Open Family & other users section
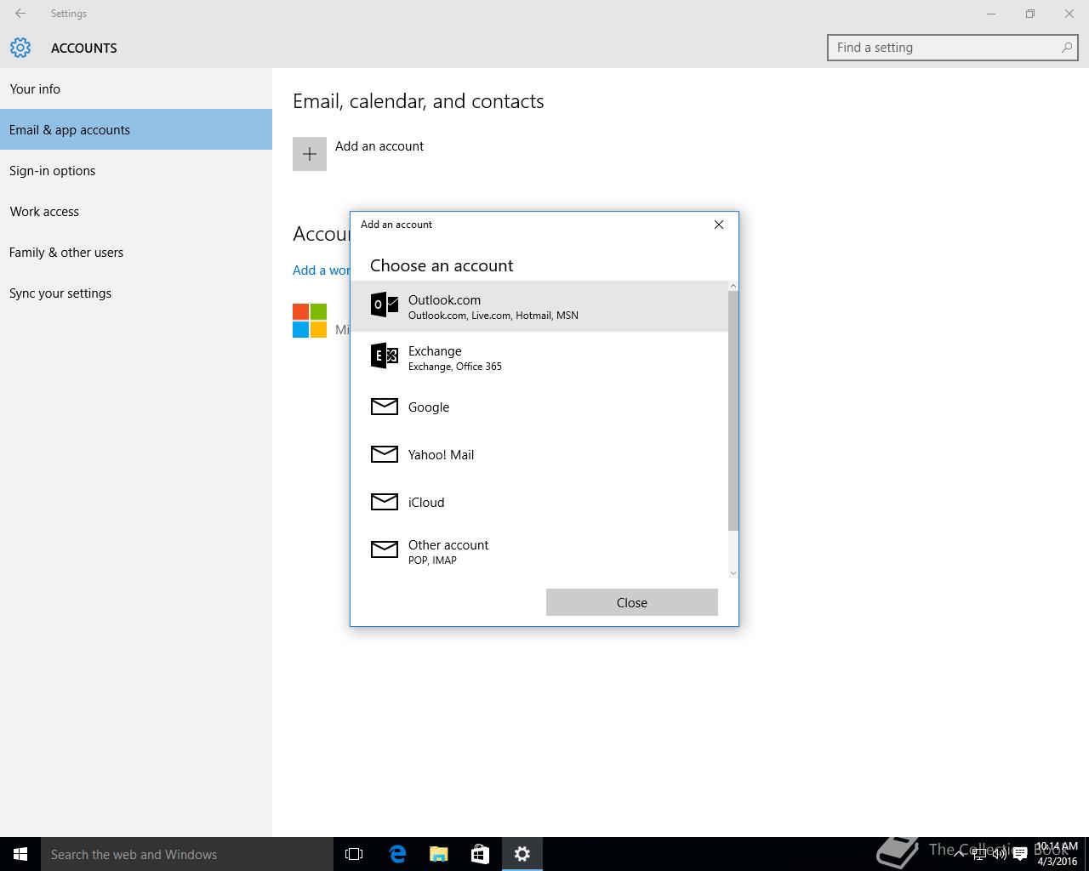Image resolution: width=1089 pixels, height=871 pixels. tap(136, 252)
